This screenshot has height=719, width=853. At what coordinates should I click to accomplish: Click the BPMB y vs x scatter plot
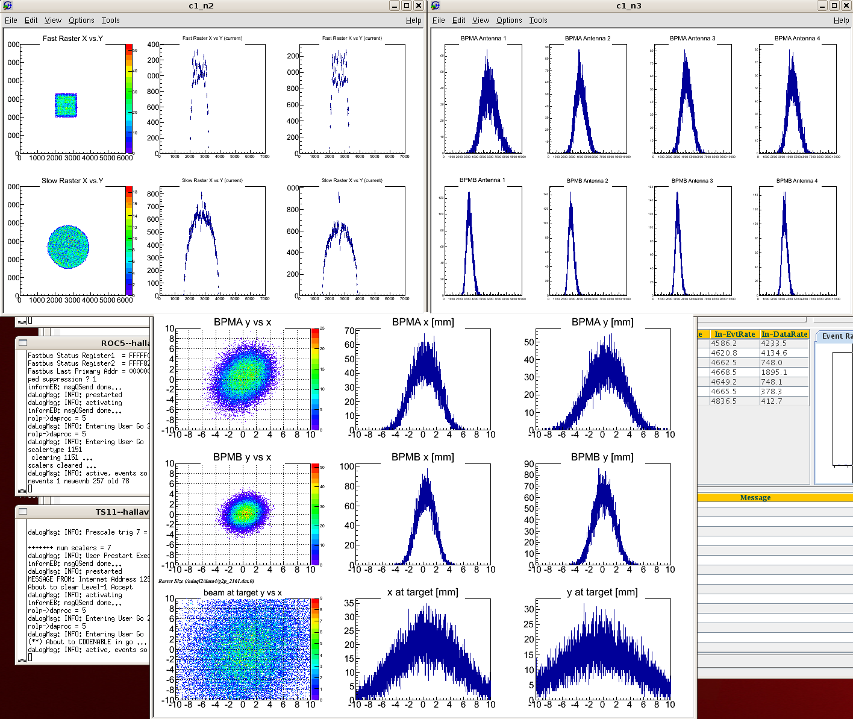point(243,514)
